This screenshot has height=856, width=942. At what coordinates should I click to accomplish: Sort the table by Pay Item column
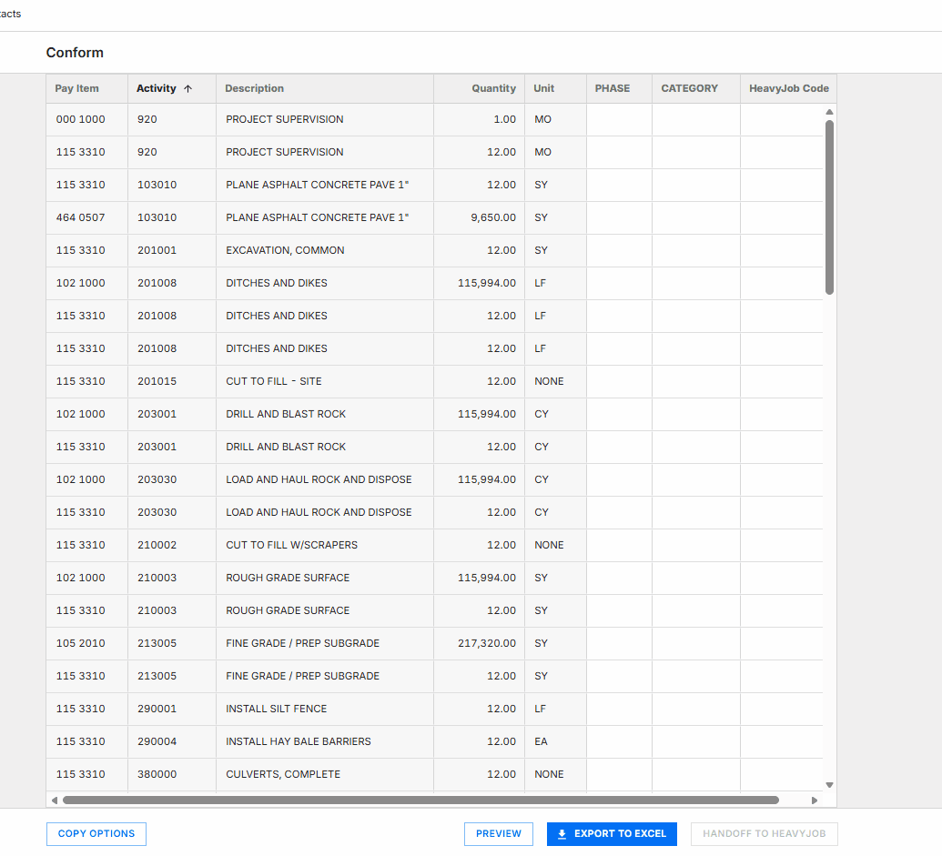pos(76,88)
